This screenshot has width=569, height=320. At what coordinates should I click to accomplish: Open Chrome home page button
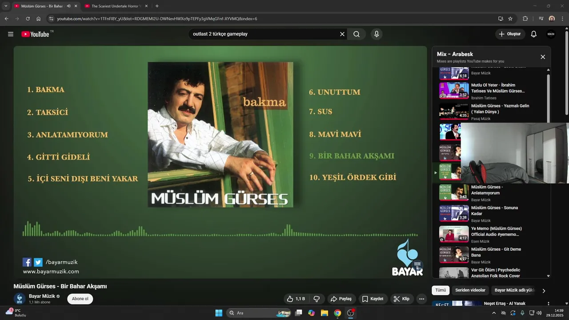pyautogui.click(x=38, y=19)
